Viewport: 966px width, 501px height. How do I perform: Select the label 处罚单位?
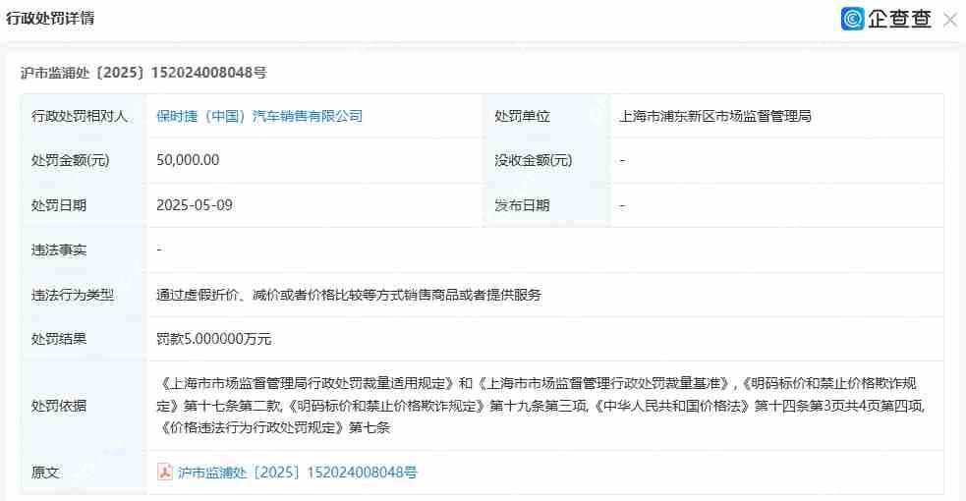(522, 116)
